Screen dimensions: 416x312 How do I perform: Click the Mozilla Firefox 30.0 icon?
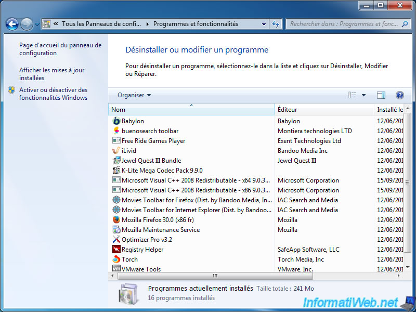[116, 219]
